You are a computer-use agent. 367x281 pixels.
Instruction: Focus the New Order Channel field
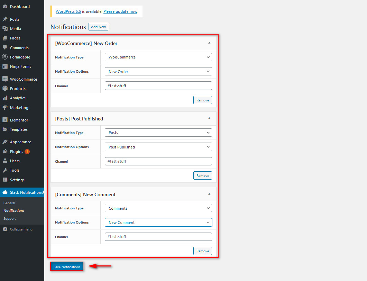158,86
